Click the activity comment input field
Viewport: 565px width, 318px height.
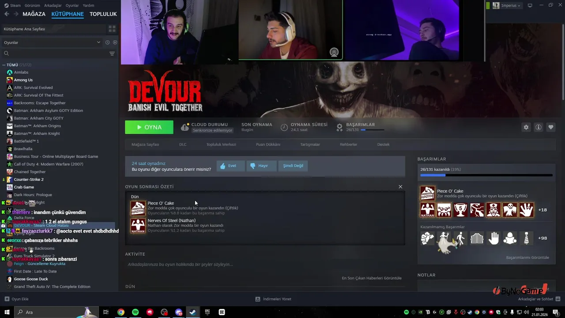tap(265, 265)
